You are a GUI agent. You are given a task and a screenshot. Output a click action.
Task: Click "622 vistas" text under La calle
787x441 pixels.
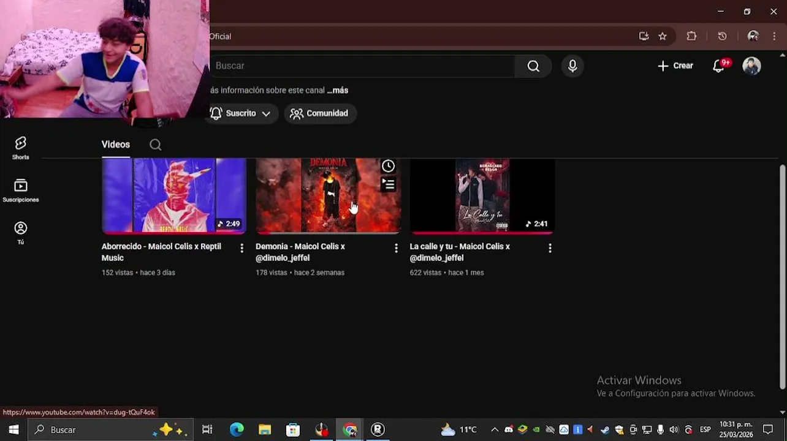[x=425, y=273]
